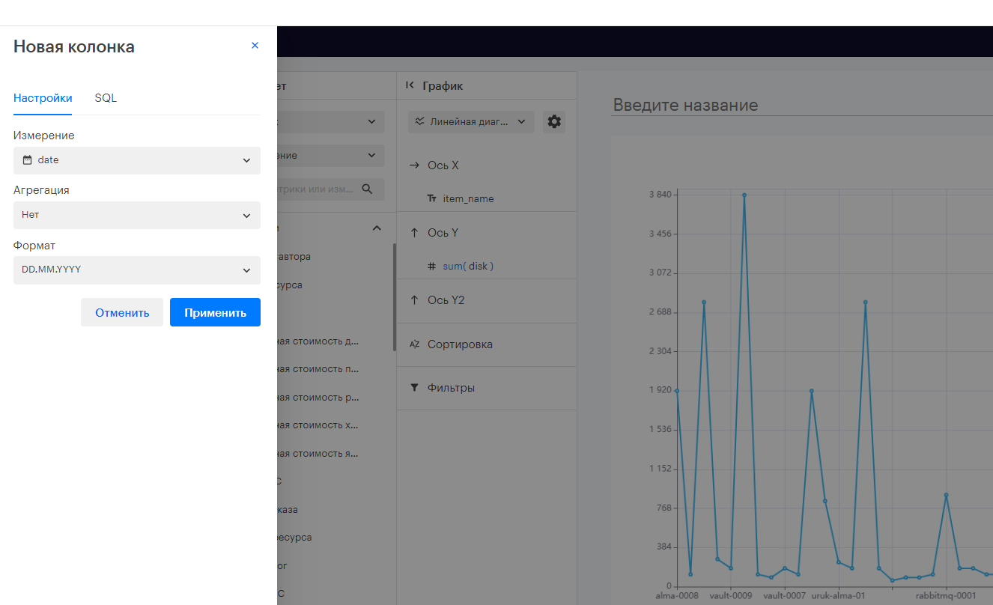Click the Сортировка sort icon
Screen dimensions: 993x605
tap(414, 344)
